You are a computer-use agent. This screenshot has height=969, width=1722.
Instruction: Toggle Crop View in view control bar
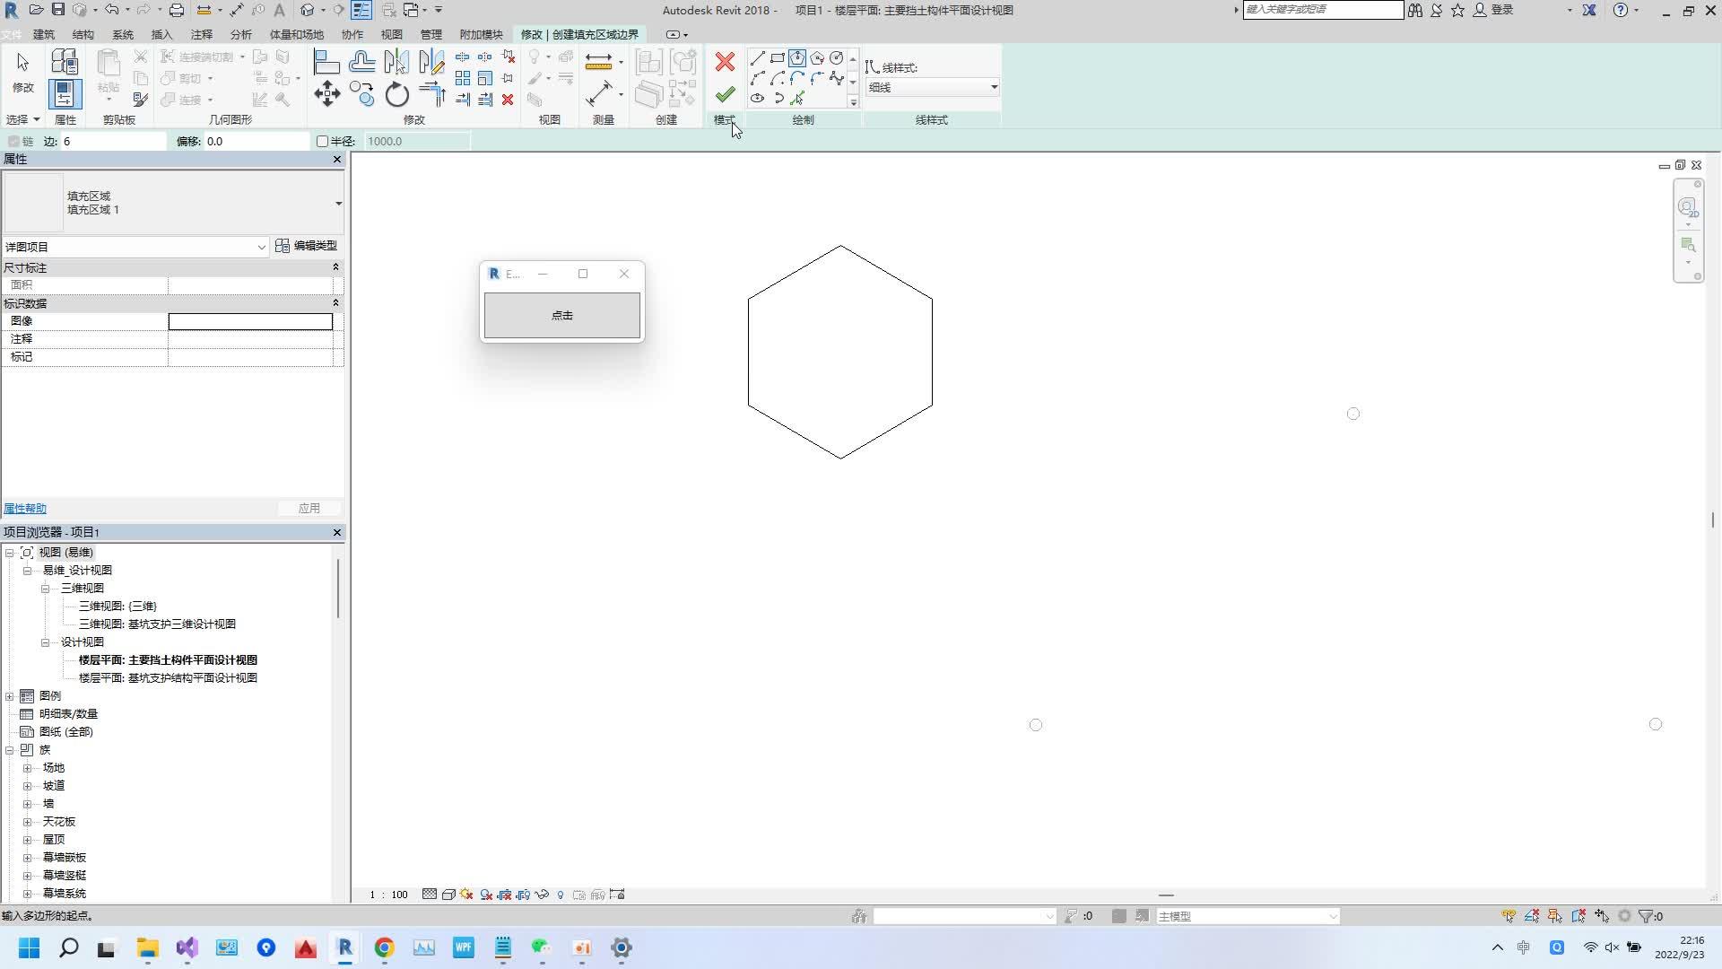click(x=505, y=895)
